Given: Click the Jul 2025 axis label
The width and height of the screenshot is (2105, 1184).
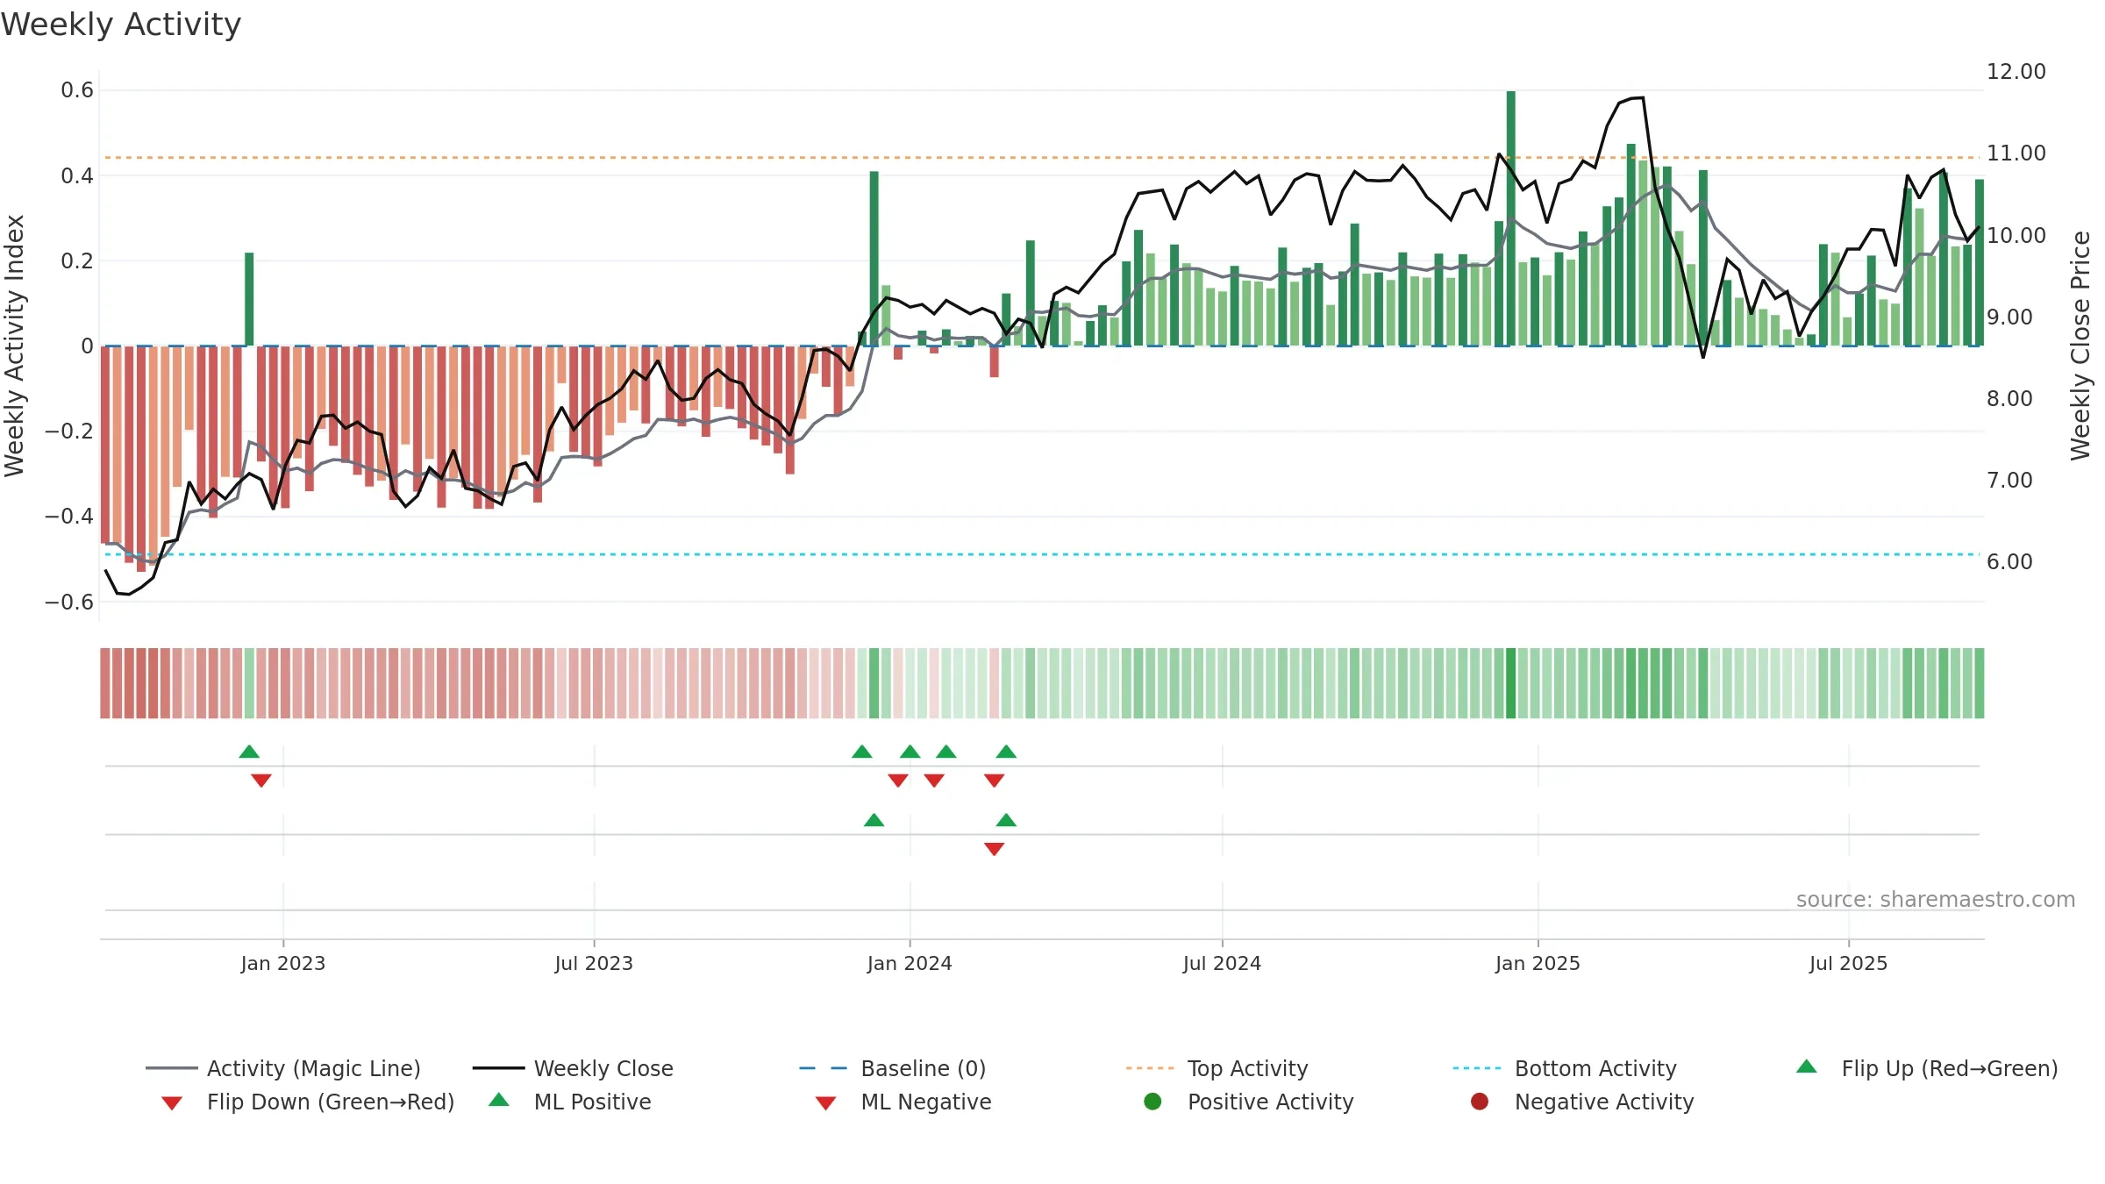Looking at the screenshot, I should point(1848,963).
